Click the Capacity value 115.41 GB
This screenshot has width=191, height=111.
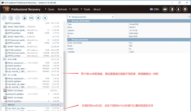(133, 30)
